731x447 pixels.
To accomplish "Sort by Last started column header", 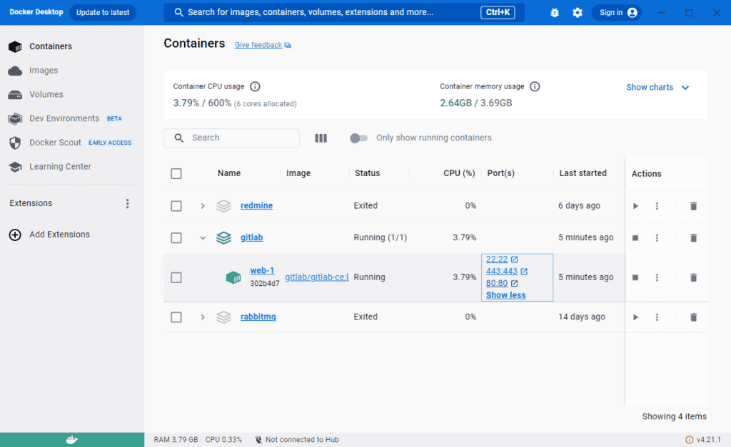I will pos(583,173).
